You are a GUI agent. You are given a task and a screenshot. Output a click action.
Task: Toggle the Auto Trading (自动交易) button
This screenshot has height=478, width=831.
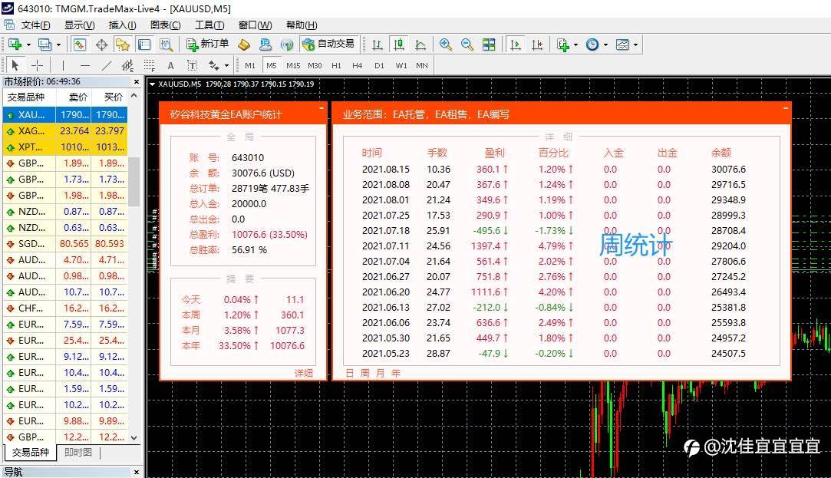click(x=328, y=45)
